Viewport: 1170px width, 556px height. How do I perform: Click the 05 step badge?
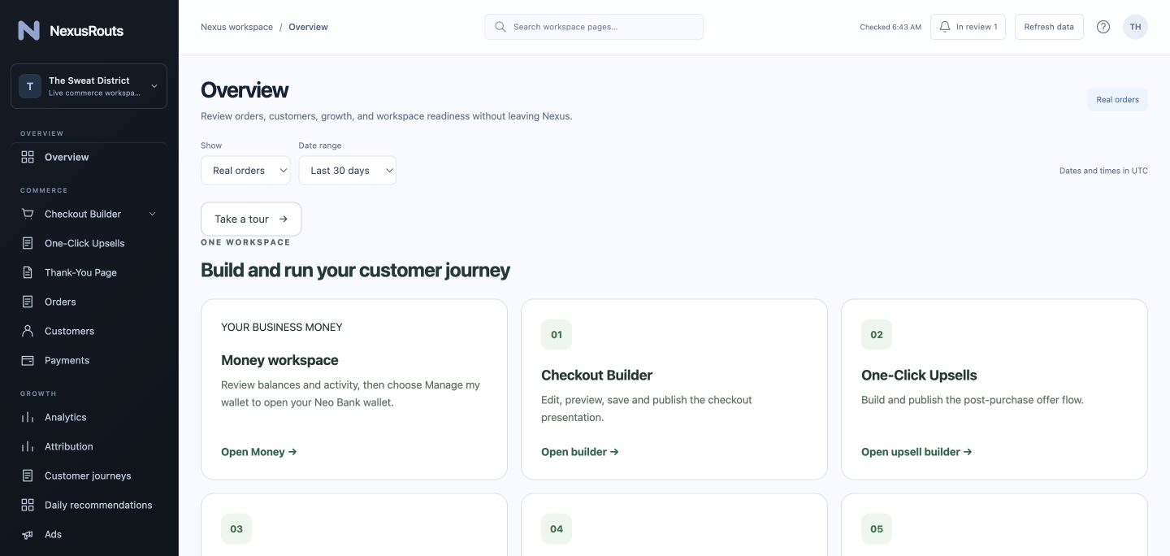pos(877,529)
